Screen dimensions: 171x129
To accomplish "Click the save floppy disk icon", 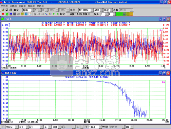I will [x=7, y=10].
